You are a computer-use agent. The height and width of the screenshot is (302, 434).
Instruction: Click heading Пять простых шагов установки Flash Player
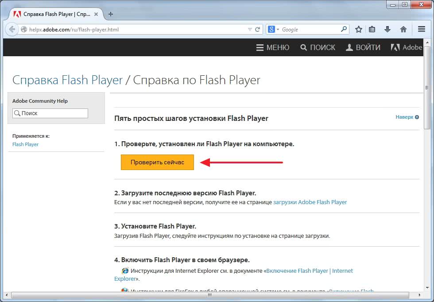[191, 119]
